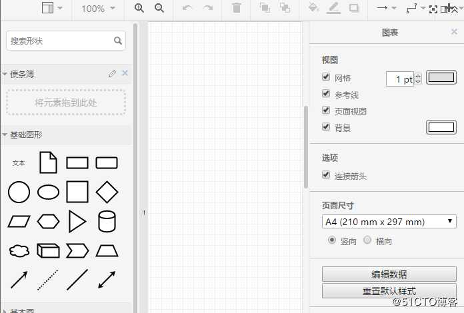The width and height of the screenshot is (464, 313).
Task: Click the redo arrow
Action: tap(208, 8)
